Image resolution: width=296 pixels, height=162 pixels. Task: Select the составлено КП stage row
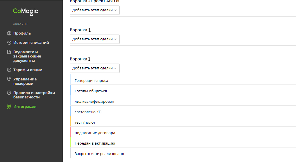183,111
